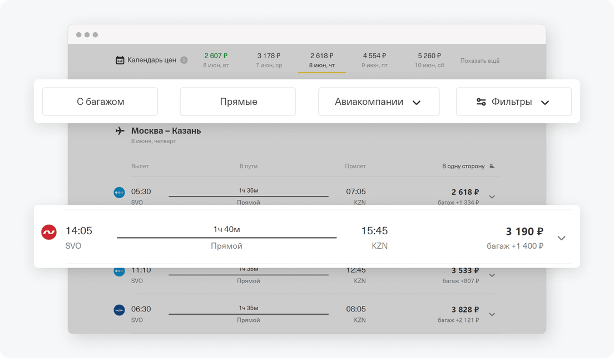
Task: Select 10 июн, сб for 5 260 ₽
Action: (429, 60)
